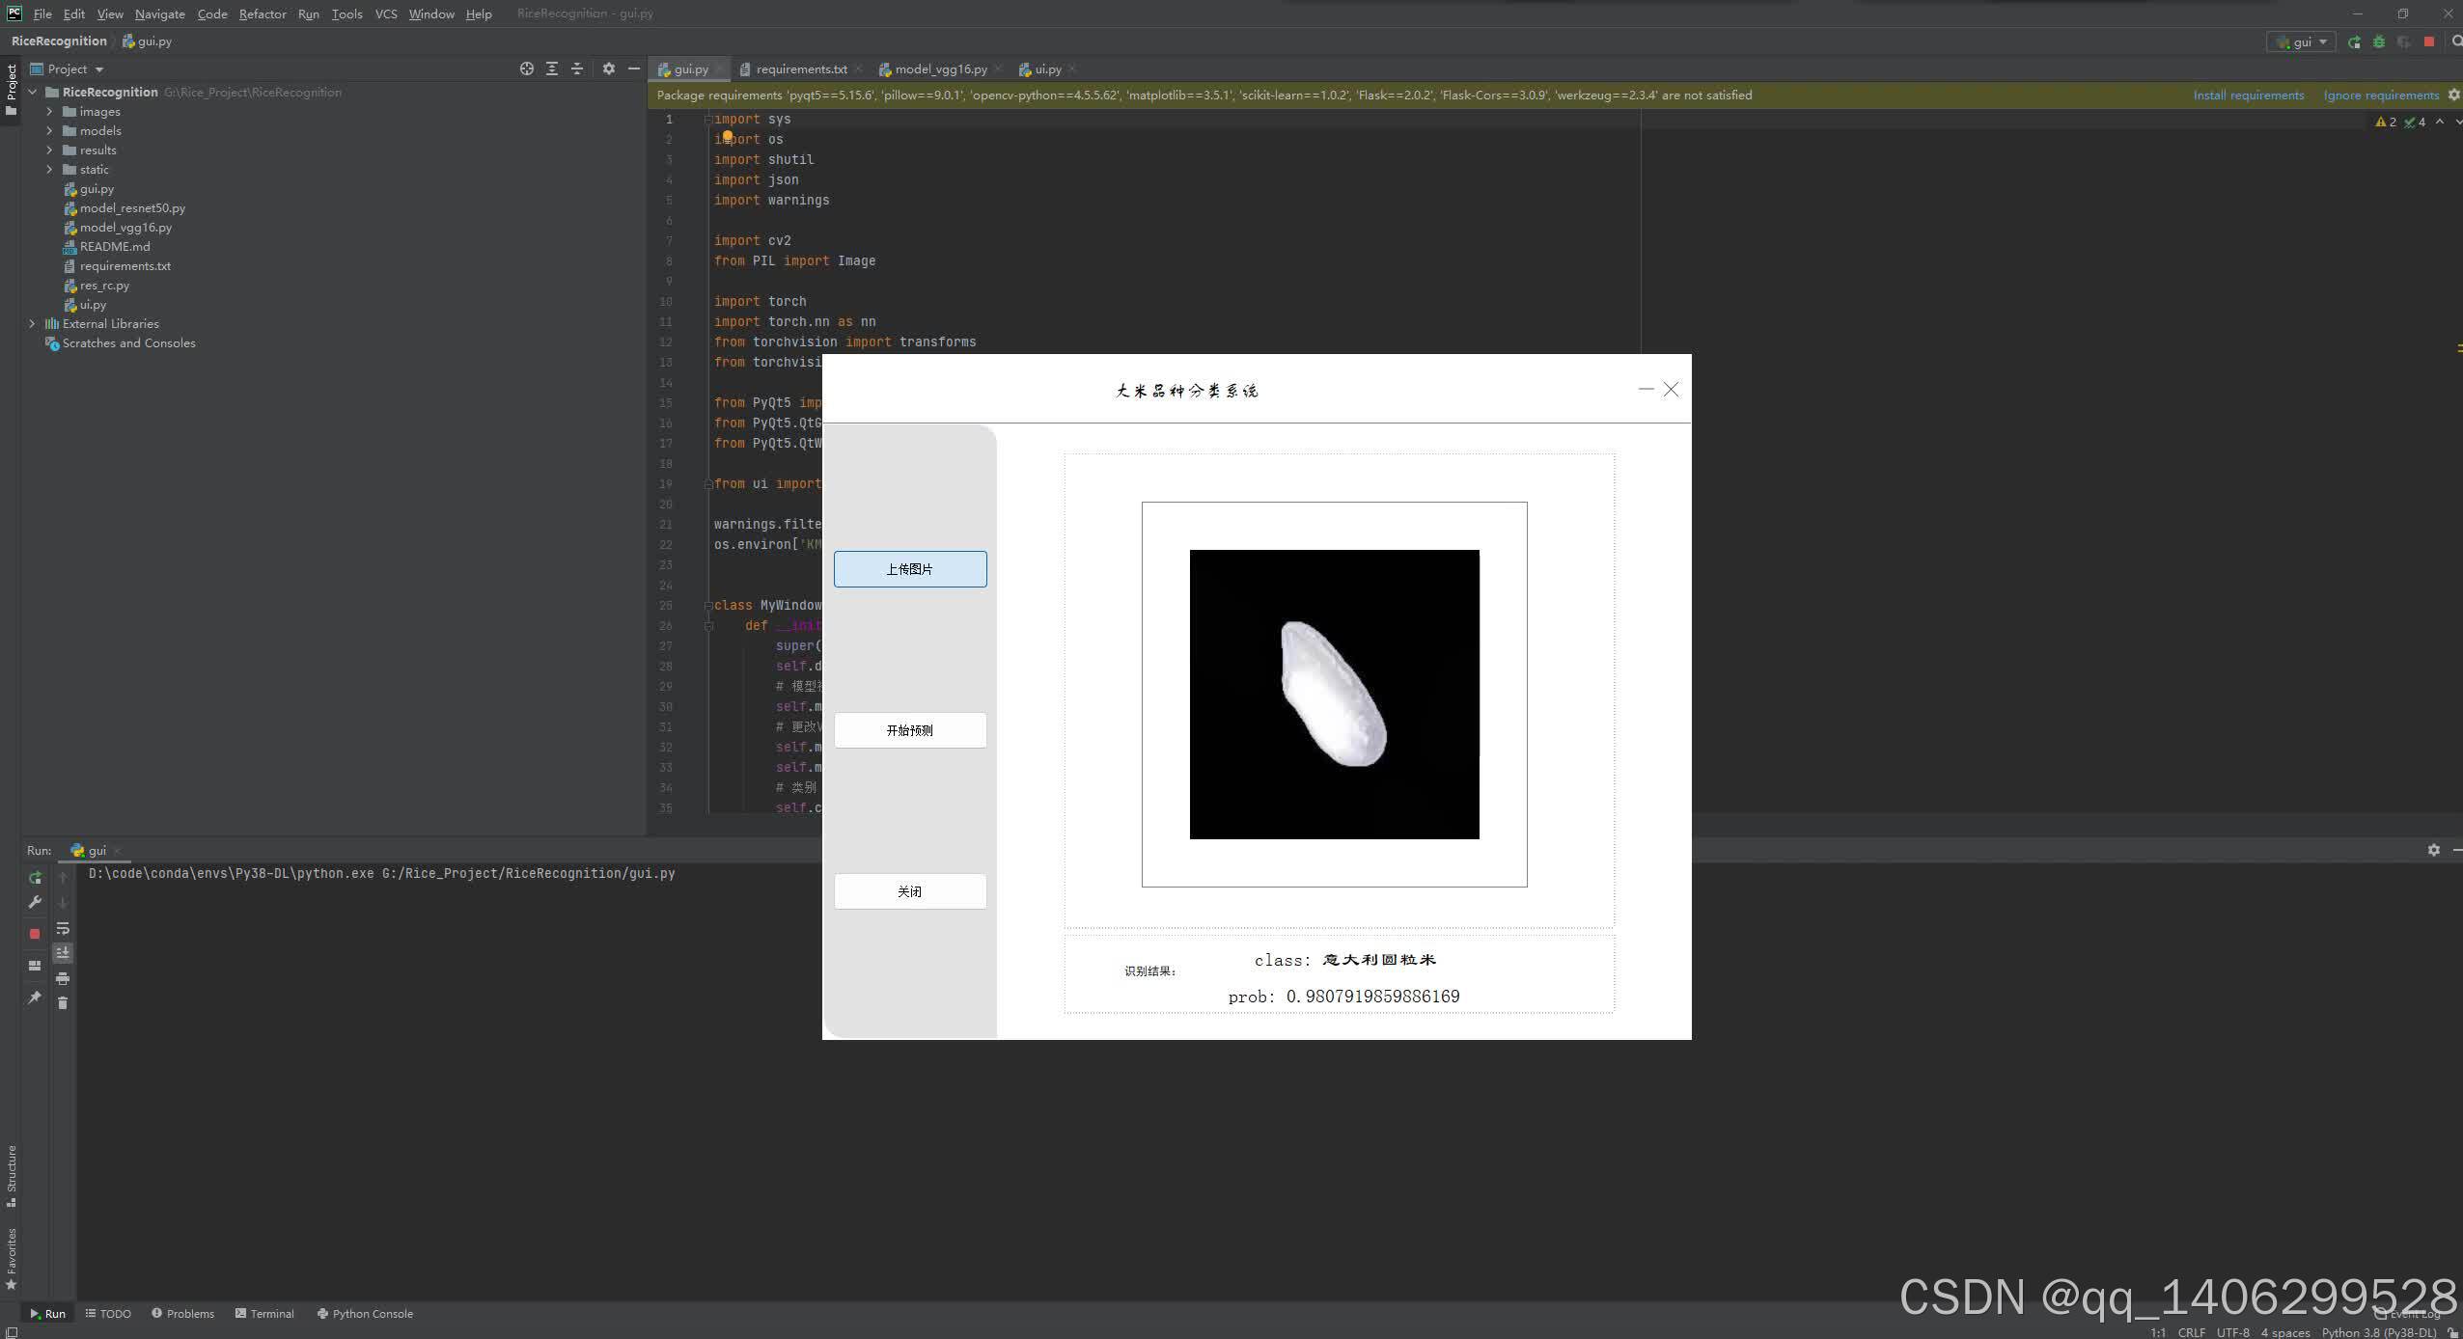This screenshot has width=2463, height=1339.
Task: Switch to model_vgg16.py editor tab
Action: click(x=939, y=69)
